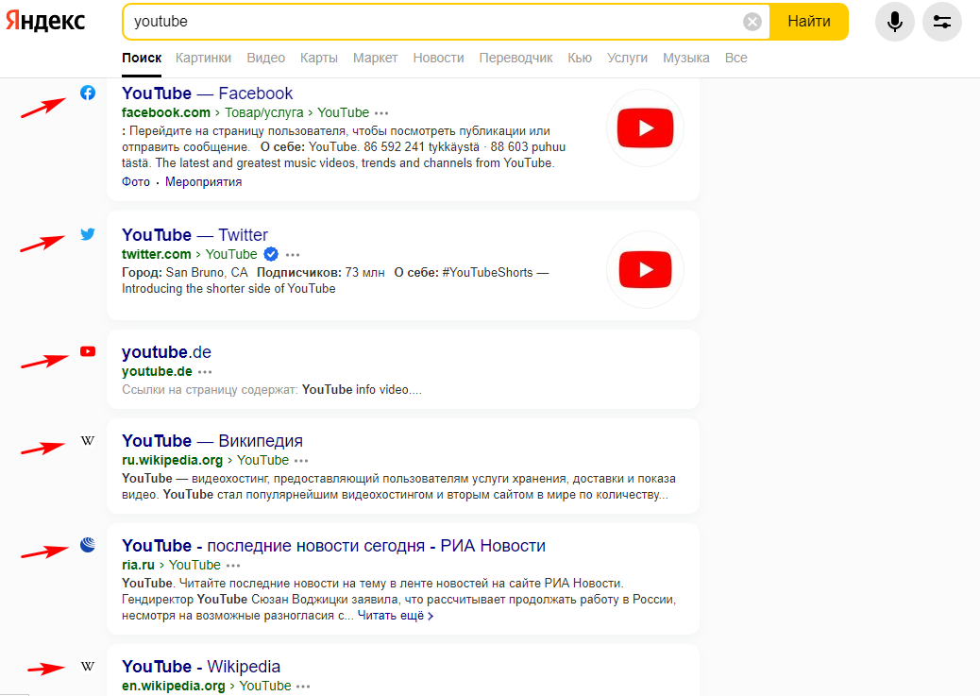980x696 pixels.
Task: Open the 'YouTube — Twitter' result title
Action: (x=194, y=234)
